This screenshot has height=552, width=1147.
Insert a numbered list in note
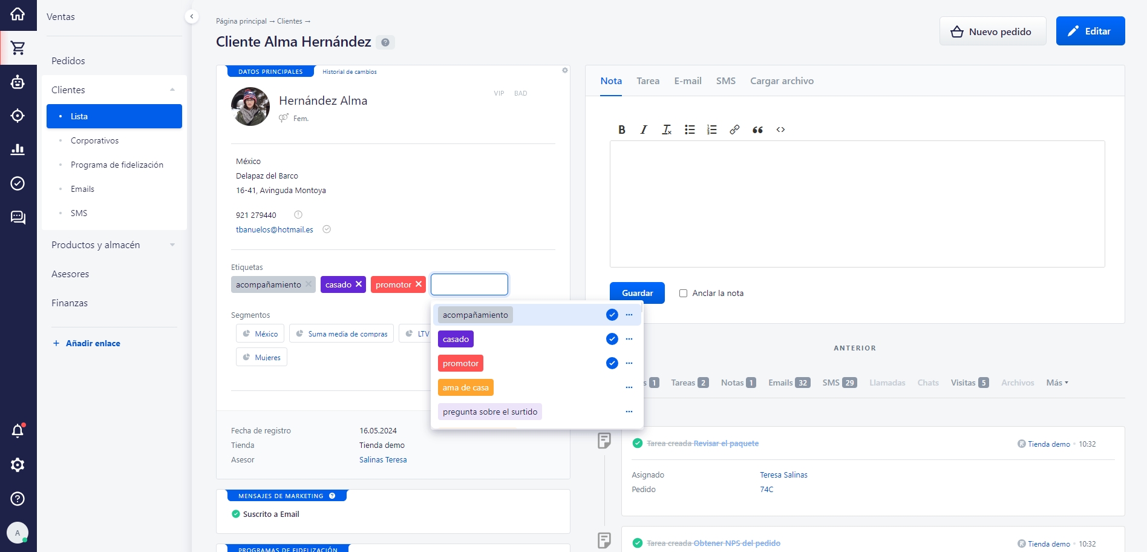[712, 130]
